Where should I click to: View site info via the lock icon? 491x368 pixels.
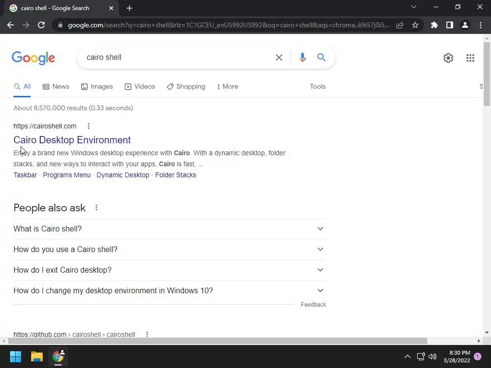[60, 25]
